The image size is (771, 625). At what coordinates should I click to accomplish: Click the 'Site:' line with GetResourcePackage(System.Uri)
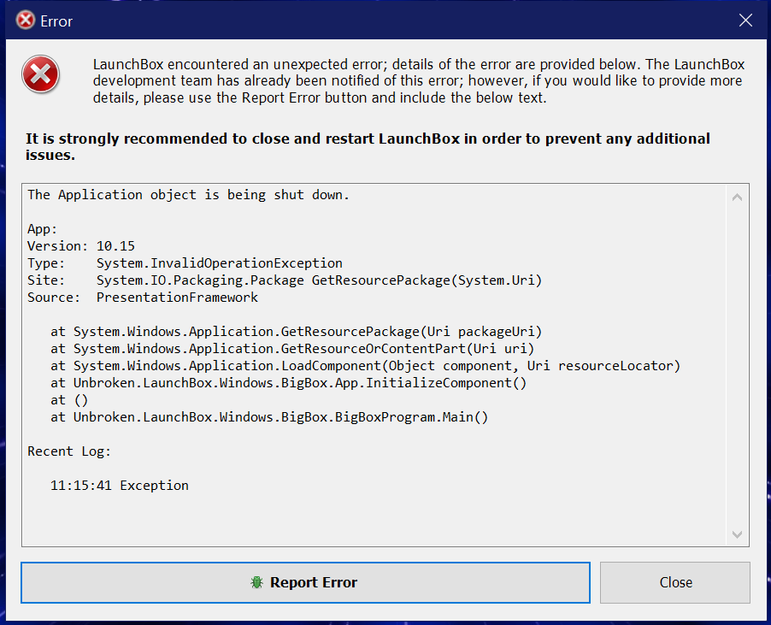(x=285, y=280)
